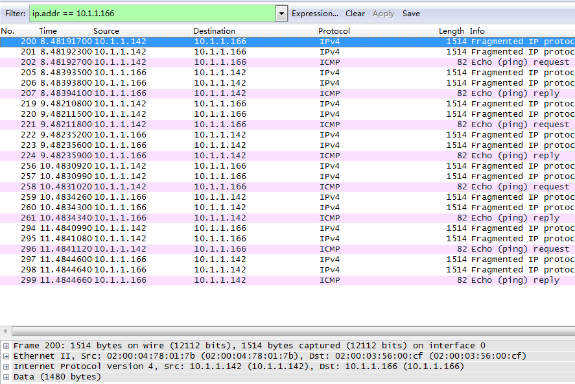
Task: Select packet number 298
Action: point(288,270)
